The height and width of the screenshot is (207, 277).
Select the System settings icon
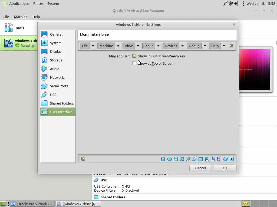point(44,43)
